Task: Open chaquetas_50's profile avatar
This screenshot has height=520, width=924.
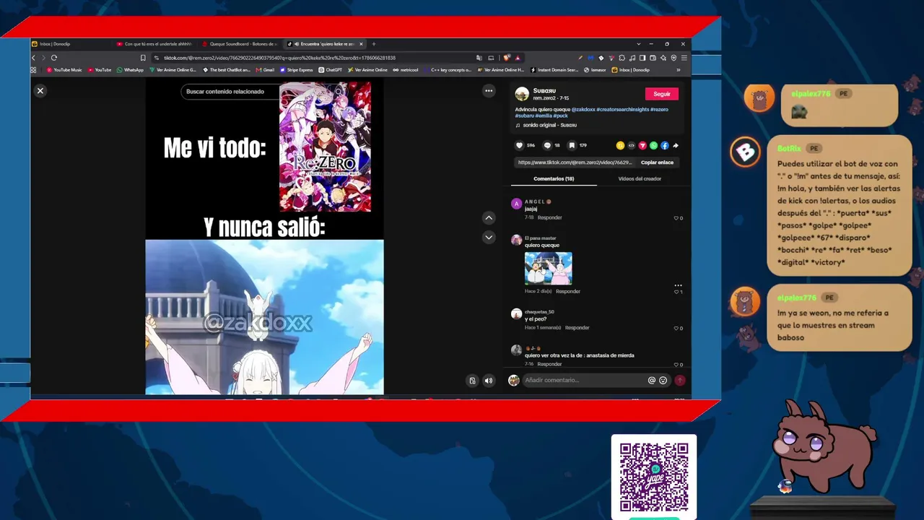Action: click(516, 313)
